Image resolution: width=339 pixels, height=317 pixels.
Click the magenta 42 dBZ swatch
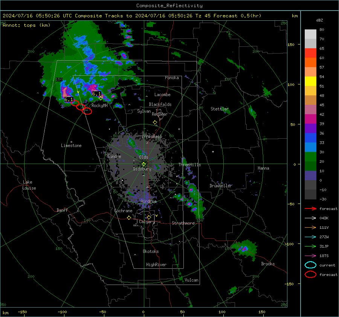310,119
